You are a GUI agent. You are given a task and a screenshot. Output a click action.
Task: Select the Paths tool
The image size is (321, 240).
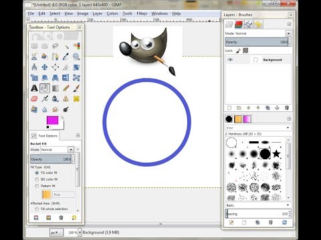coord(56,57)
